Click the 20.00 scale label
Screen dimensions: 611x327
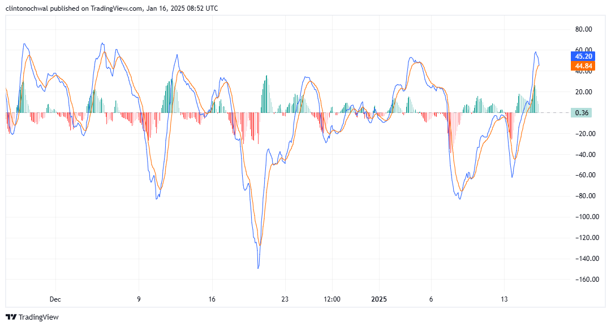click(x=583, y=92)
